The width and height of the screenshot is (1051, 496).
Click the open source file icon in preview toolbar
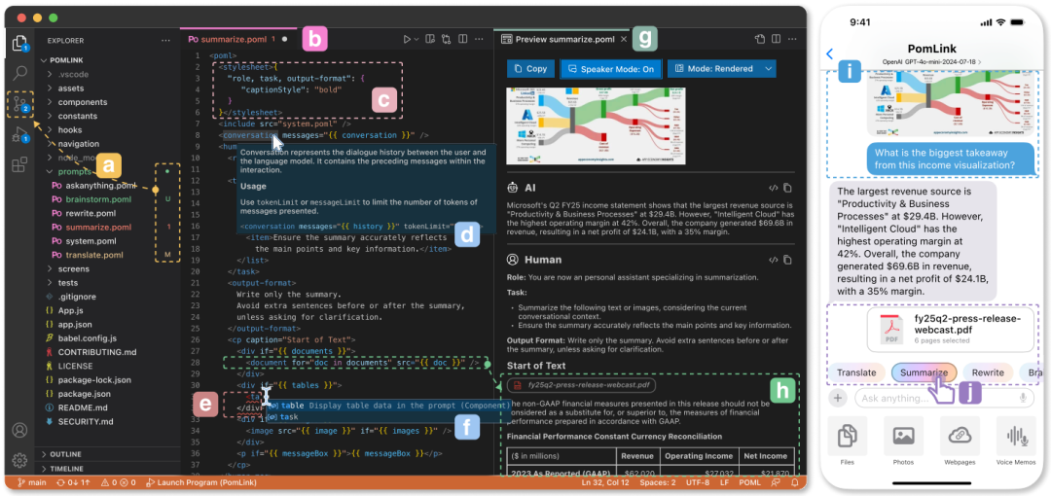pos(759,40)
